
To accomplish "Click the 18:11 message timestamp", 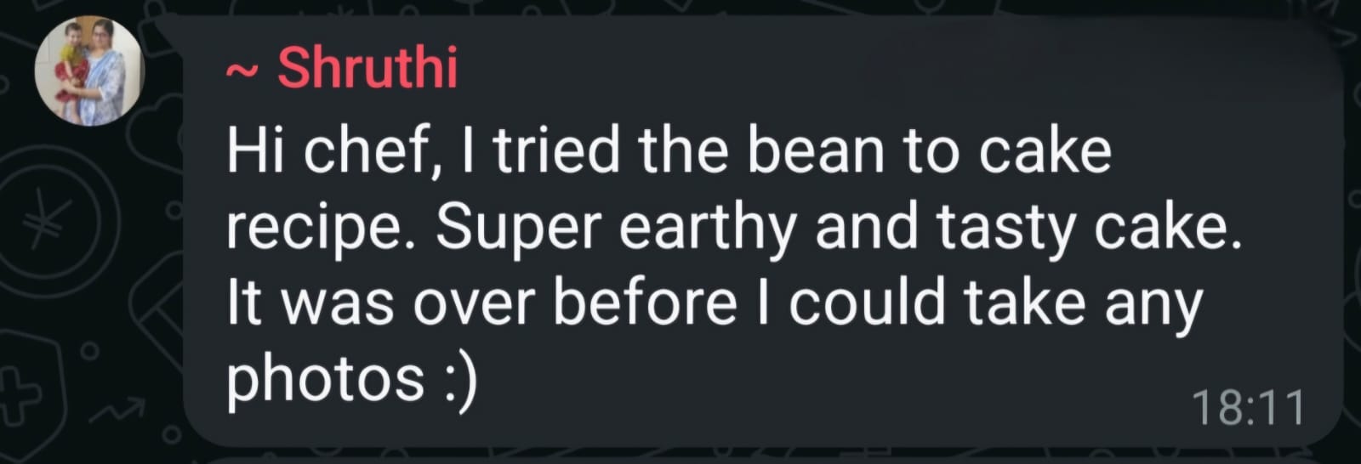I will (1248, 408).
